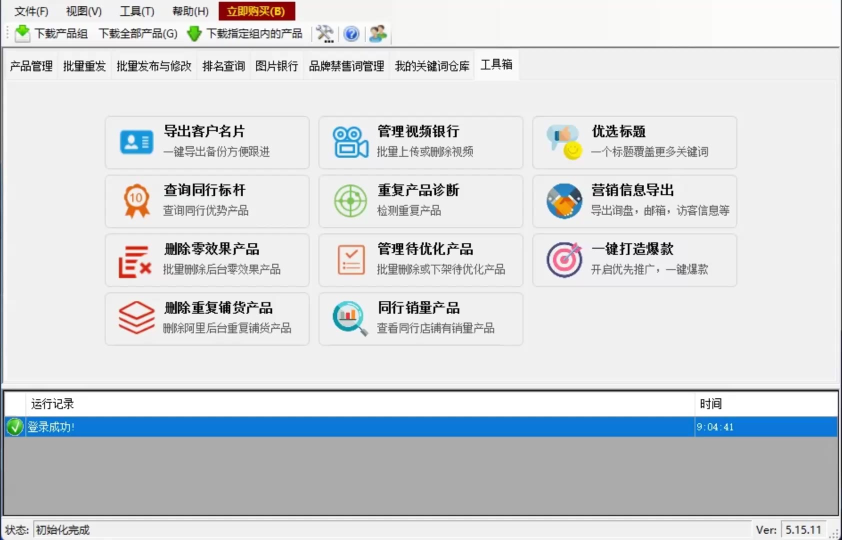Click the blue help question mark icon

[x=351, y=33]
